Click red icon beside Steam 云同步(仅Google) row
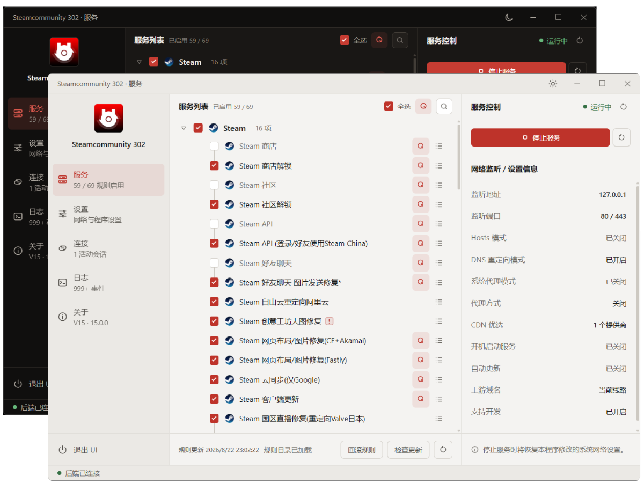This screenshot has width=644, height=483. coord(421,379)
